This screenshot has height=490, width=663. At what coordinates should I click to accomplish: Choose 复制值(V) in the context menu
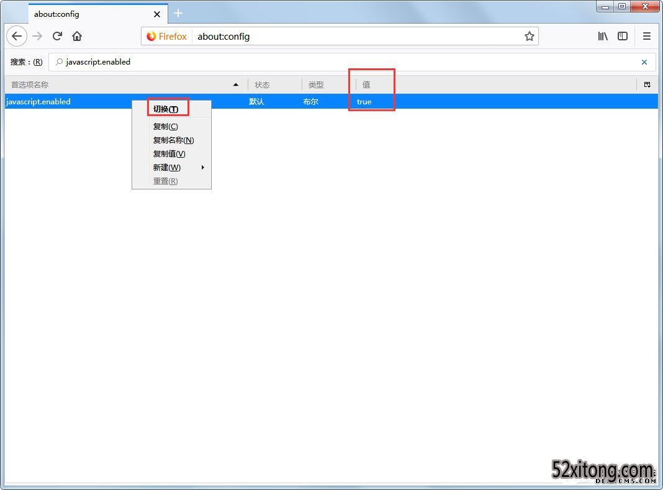[x=172, y=153]
